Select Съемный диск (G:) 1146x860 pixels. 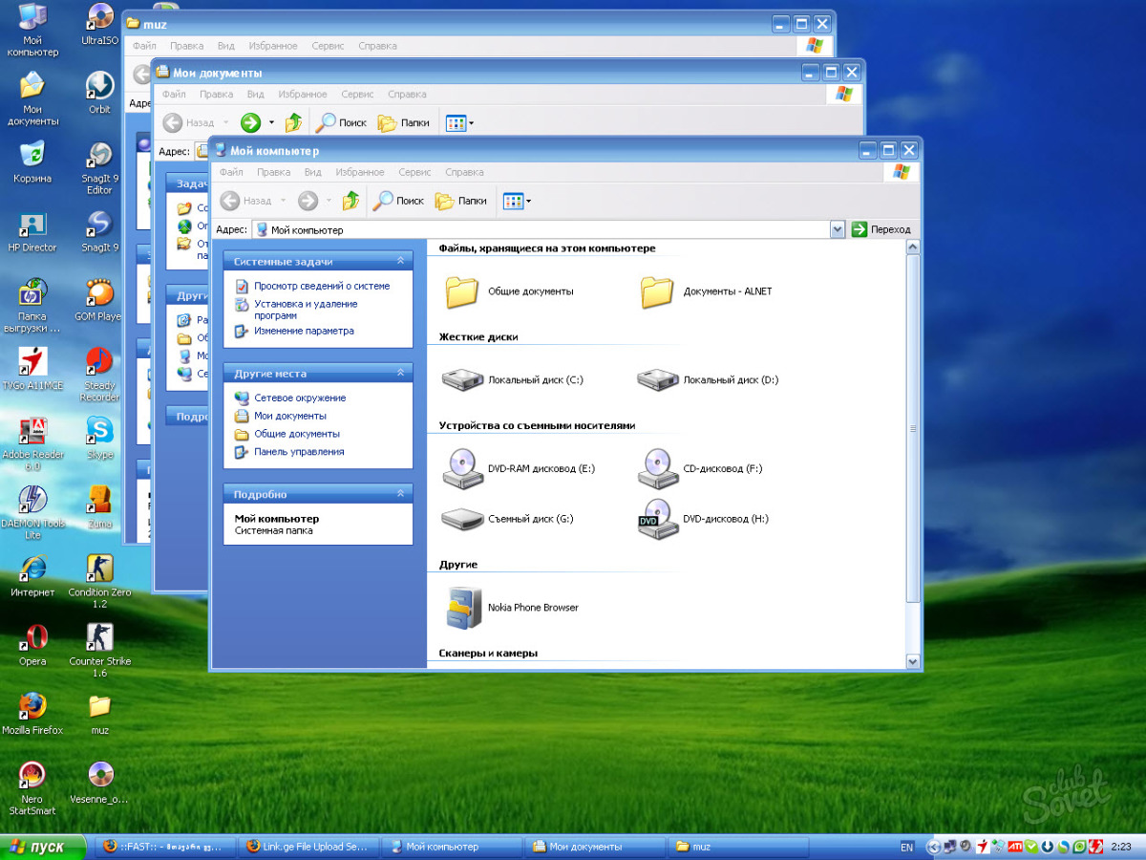click(463, 519)
